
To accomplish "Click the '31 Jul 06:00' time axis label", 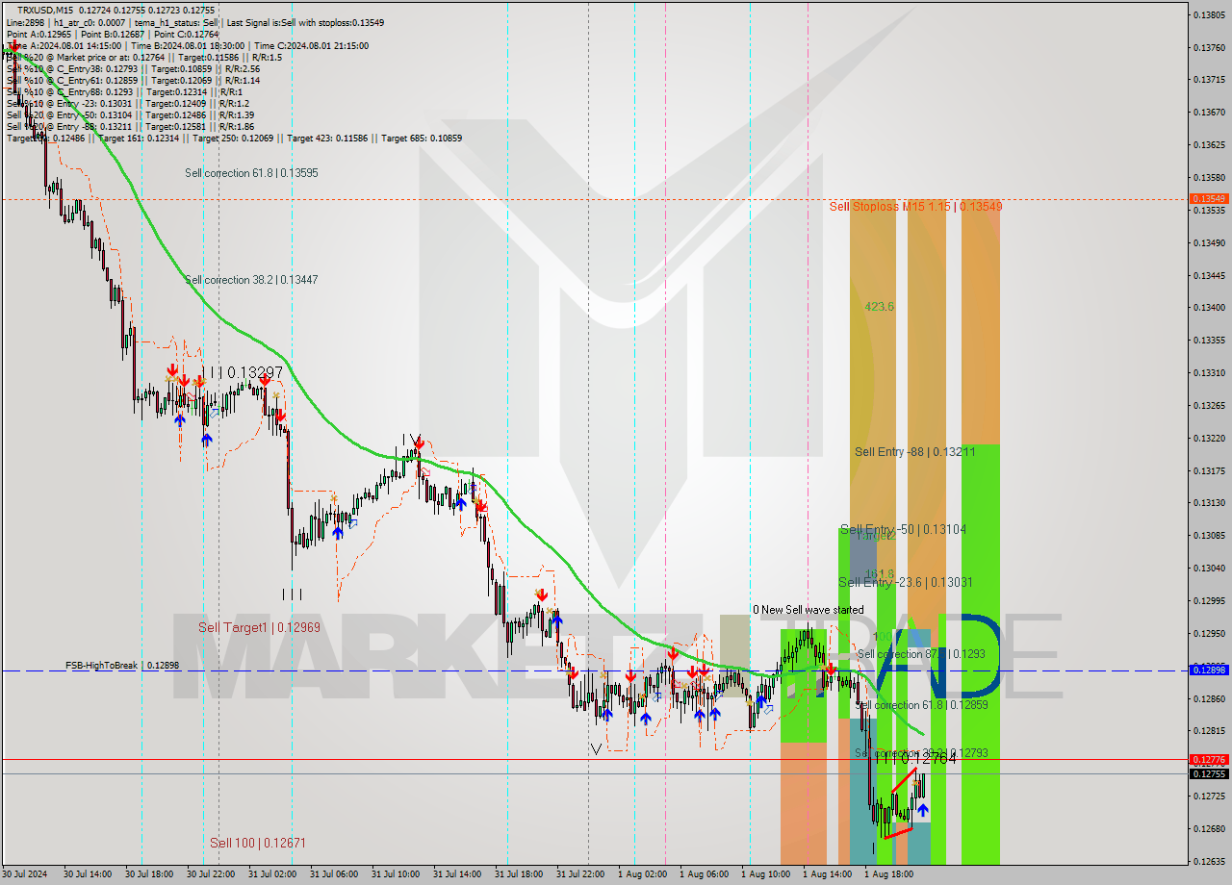I will pos(334,874).
